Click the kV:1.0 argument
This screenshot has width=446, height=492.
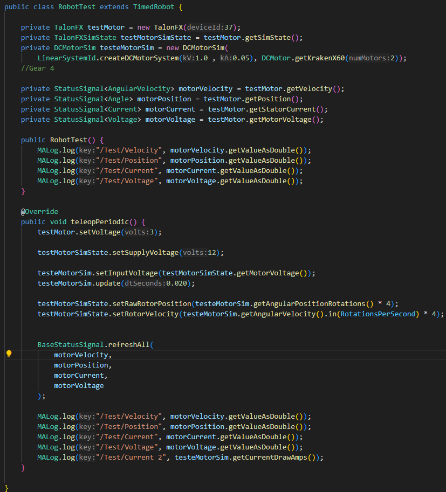(x=195, y=58)
